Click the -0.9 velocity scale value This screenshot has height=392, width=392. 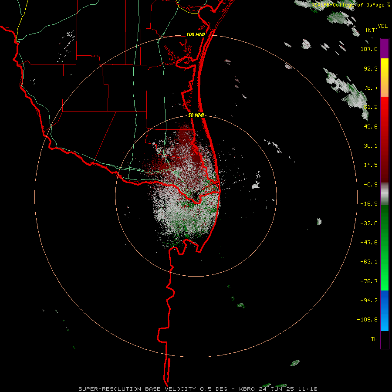pos(371,185)
